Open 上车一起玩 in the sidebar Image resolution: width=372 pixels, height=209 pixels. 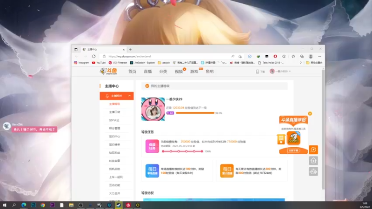pos(116,177)
